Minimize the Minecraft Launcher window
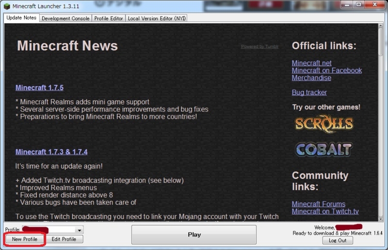388x250 pixels. coord(347,5)
